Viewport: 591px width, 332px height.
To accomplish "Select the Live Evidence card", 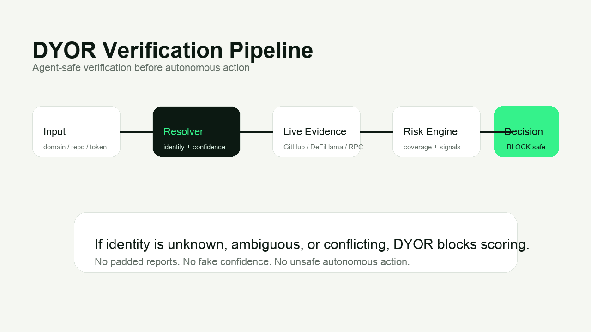I will 316,131.
